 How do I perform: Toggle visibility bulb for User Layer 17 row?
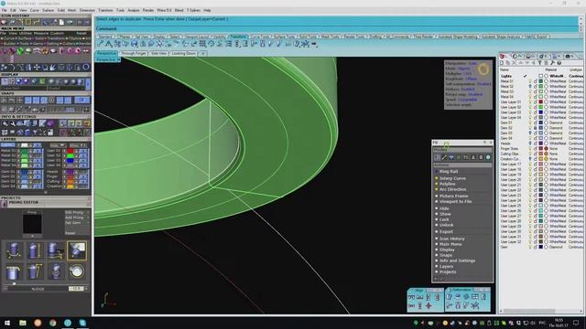(530, 164)
